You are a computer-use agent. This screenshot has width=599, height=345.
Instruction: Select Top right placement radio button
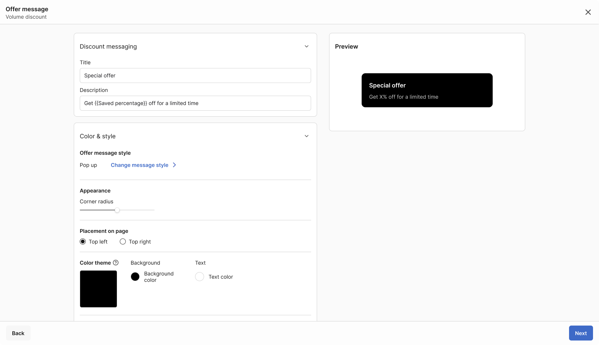click(123, 241)
